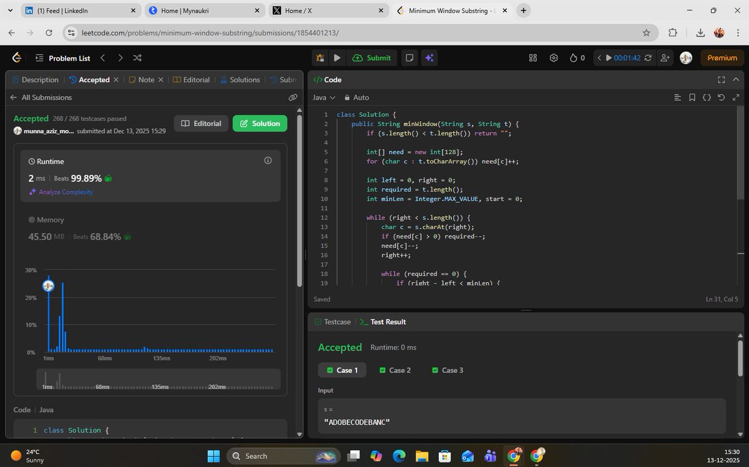Open Chrome extensions puzzle icon
Viewport: 749px width, 467px height.
tap(672, 32)
